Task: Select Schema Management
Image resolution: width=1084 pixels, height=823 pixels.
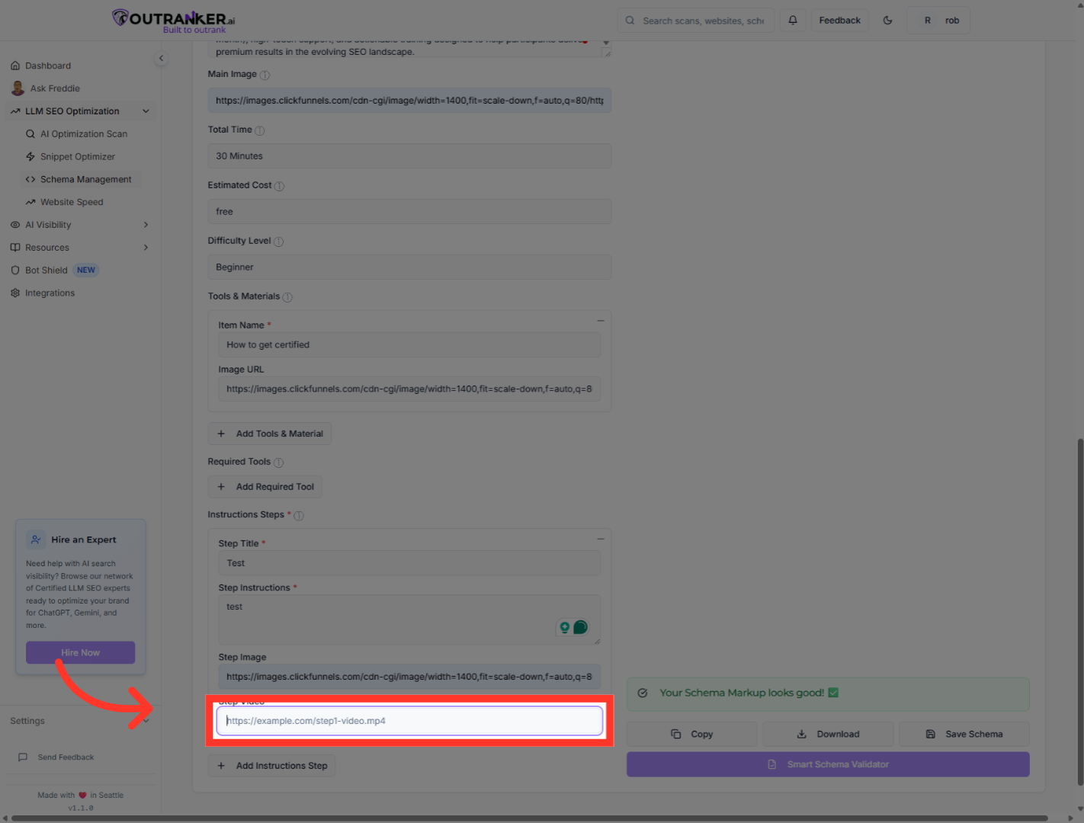Action: click(81, 180)
